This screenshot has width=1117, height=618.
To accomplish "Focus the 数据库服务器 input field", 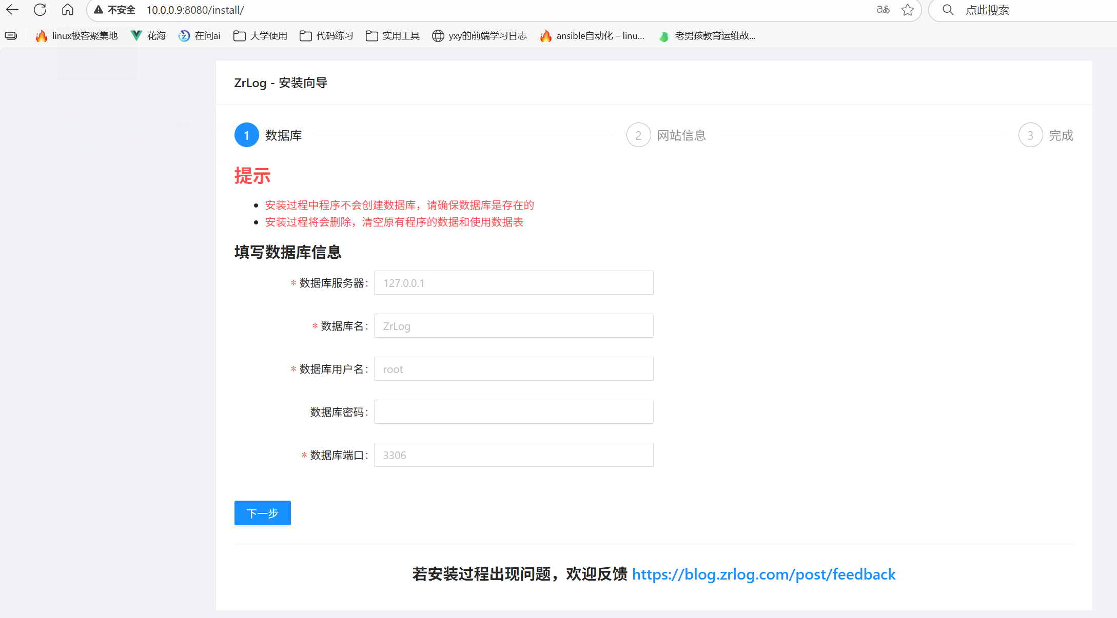I will pyautogui.click(x=514, y=283).
